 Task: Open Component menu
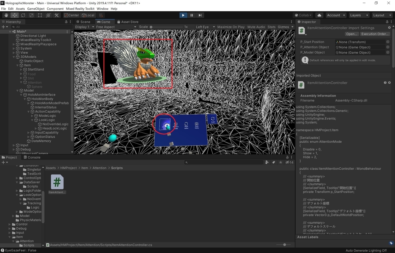pos(55,9)
